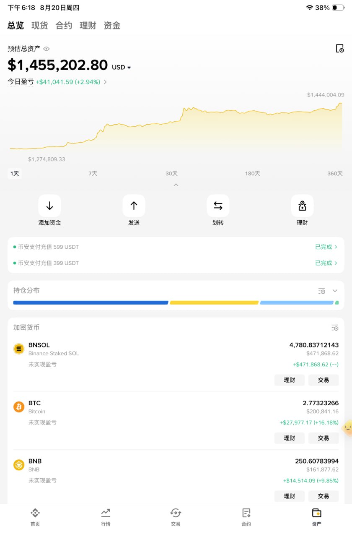The width and height of the screenshot is (352, 537).
Task: Tap the Wi-Fi status icon
Action: coord(310,8)
